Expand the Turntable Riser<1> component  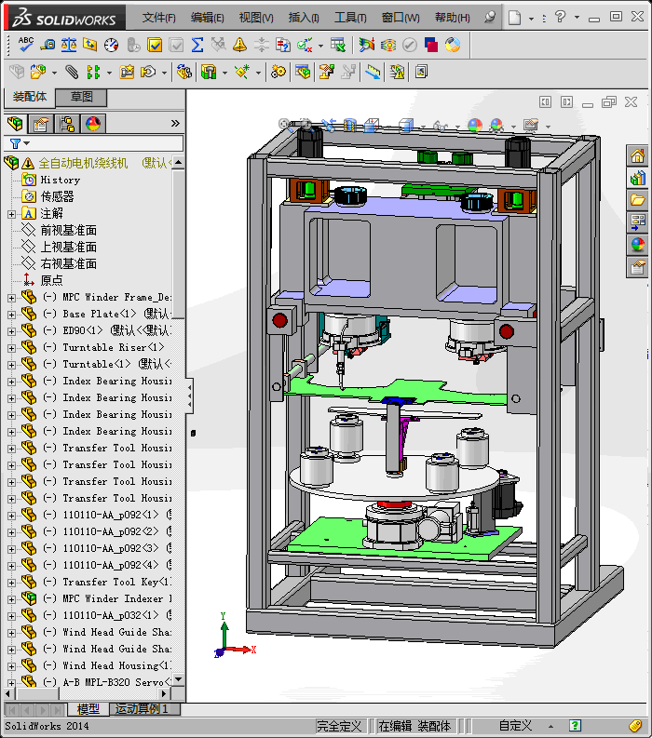pos(11,348)
